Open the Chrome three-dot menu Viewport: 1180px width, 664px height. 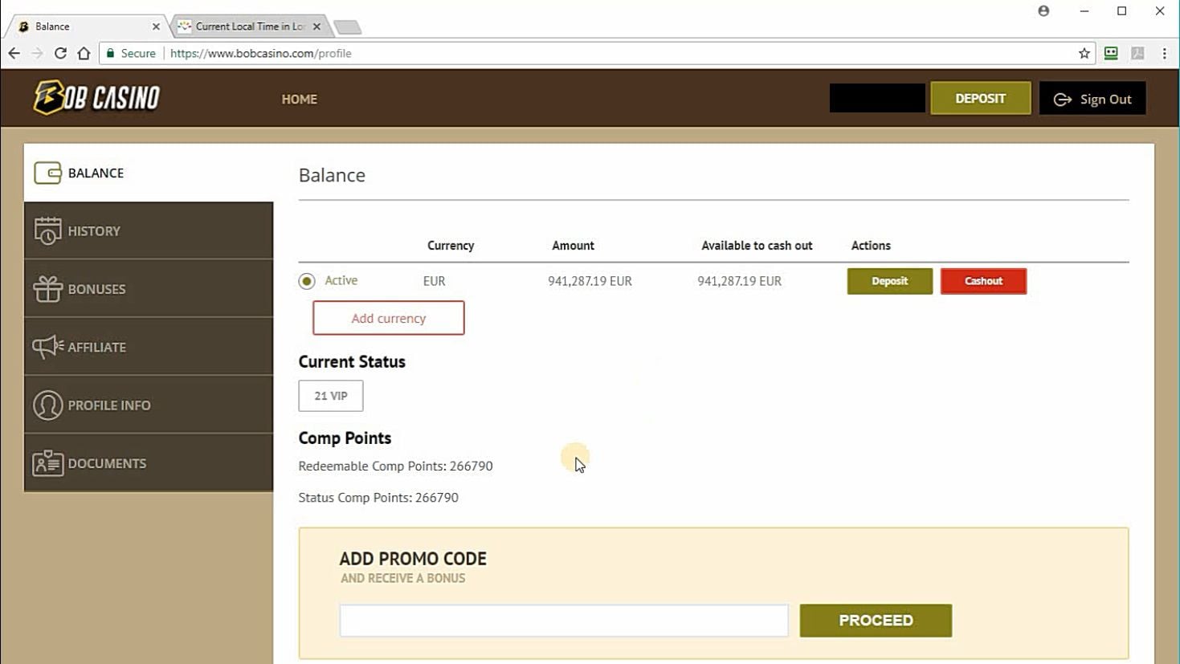coord(1164,53)
